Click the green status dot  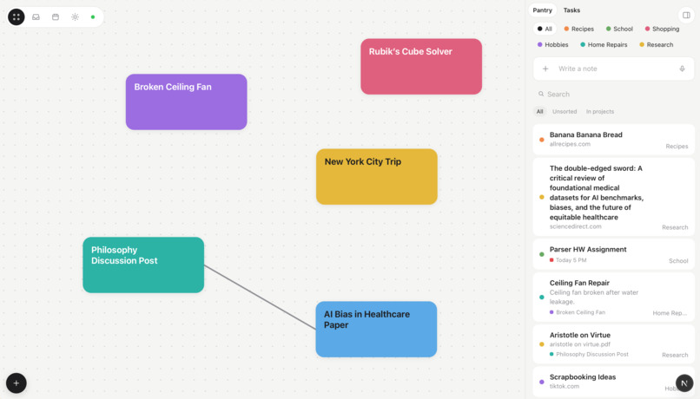93,17
